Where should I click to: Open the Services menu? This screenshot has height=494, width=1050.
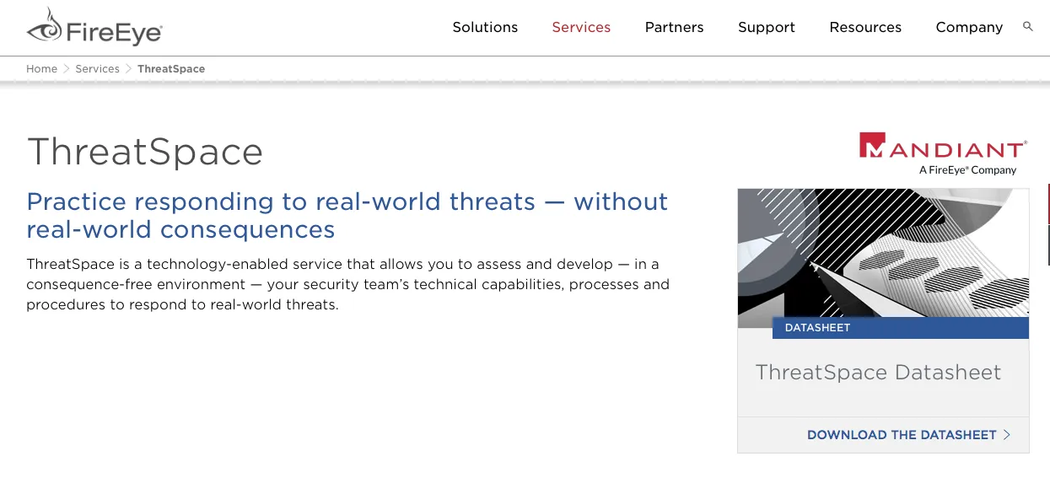pyautogui.click(x=581, y=27)
